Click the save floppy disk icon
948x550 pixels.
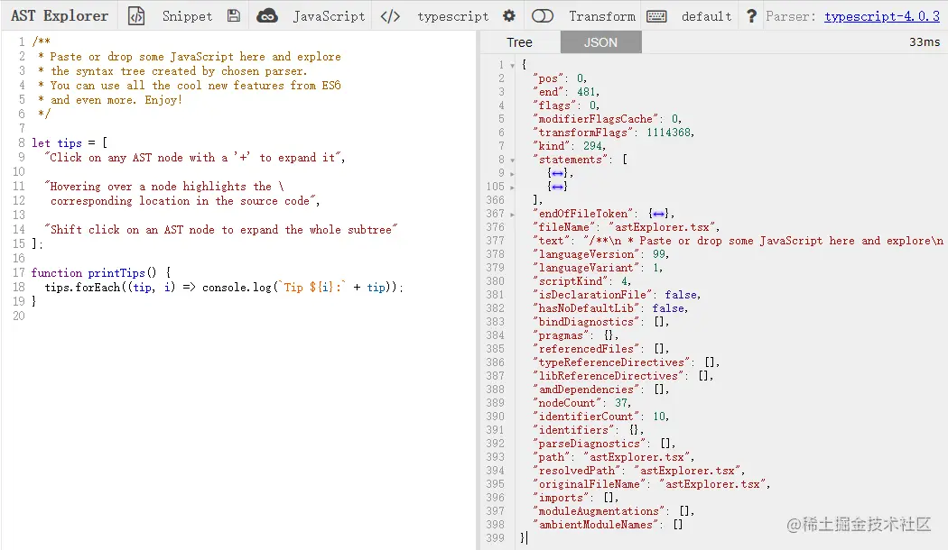pyautogui.click(x=233, y=15)
